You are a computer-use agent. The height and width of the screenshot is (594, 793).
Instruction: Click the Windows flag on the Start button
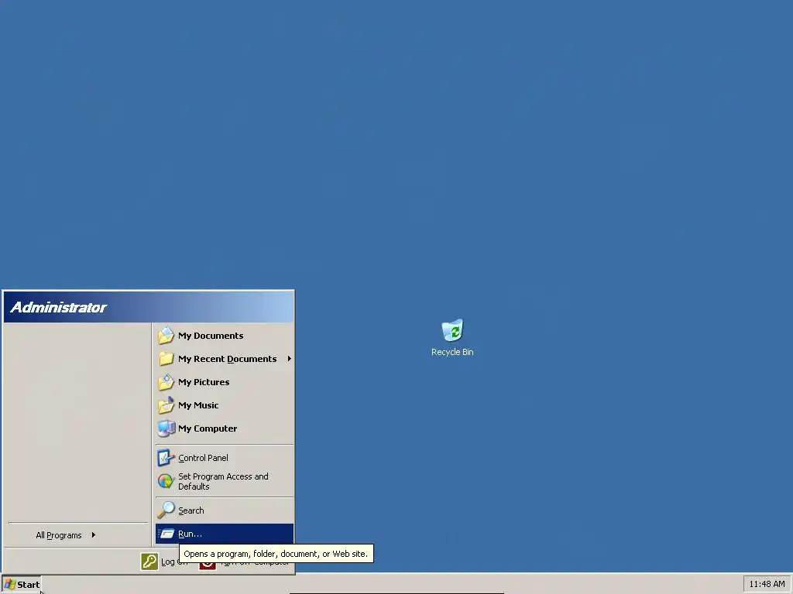pos(10,585)
